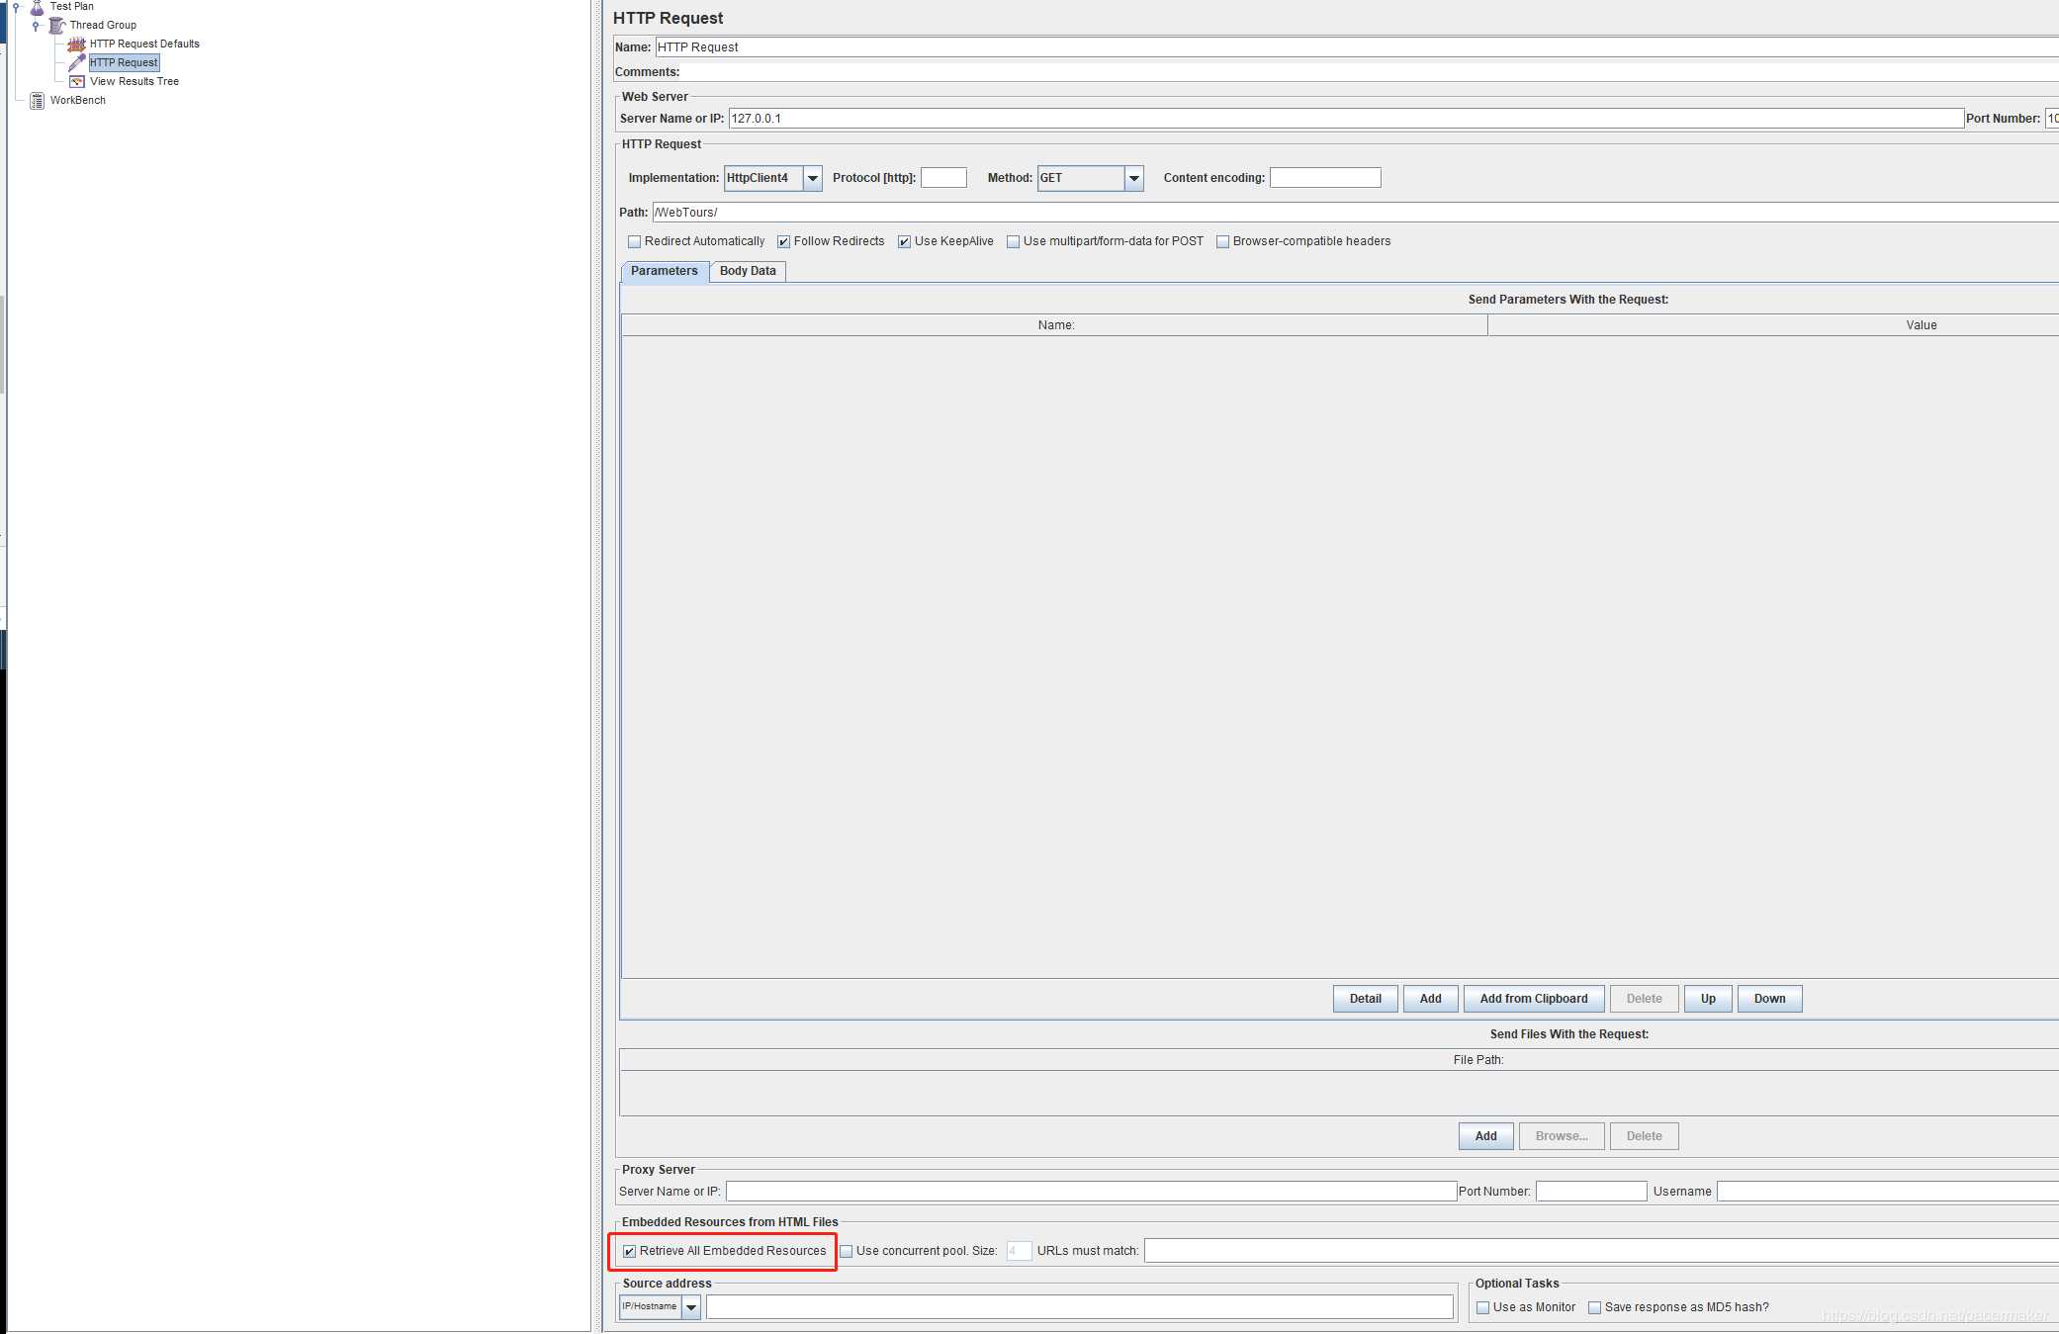Screen dimensions: 2059x1334
Task: Collapse the Test Plan tree node
Action: tap(16, 7)
